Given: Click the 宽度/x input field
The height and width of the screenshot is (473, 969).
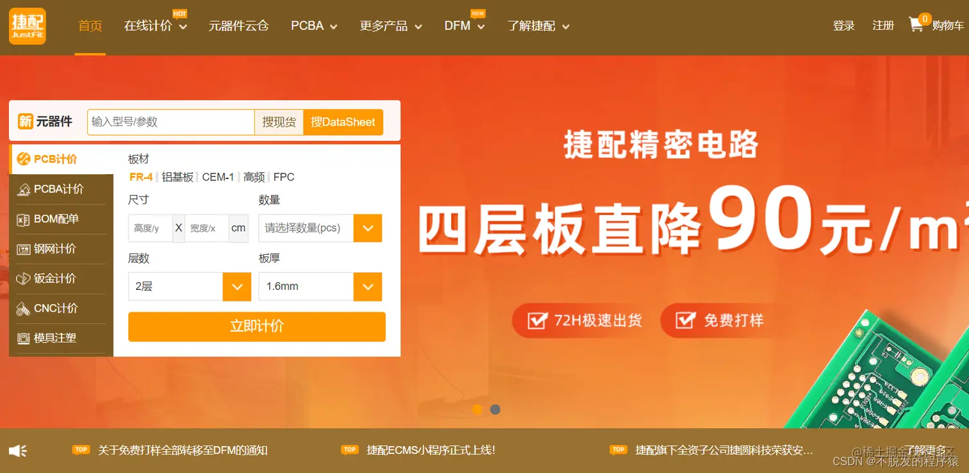Looking at the screenshot, I should click(x=207, y=228).
